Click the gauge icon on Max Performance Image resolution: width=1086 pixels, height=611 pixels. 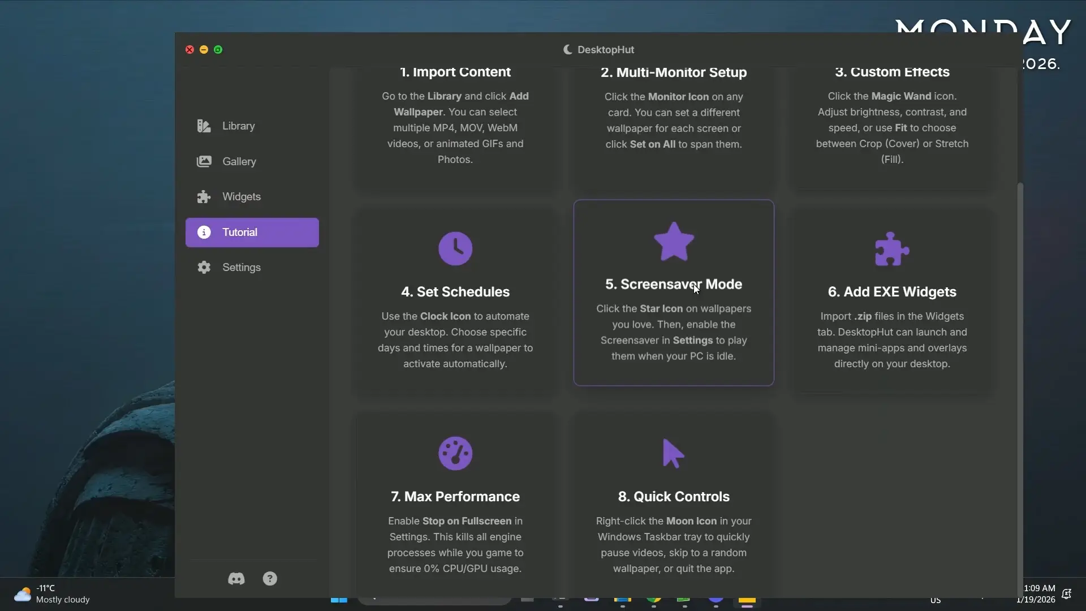pyautogui.click(x=455, y=453)
